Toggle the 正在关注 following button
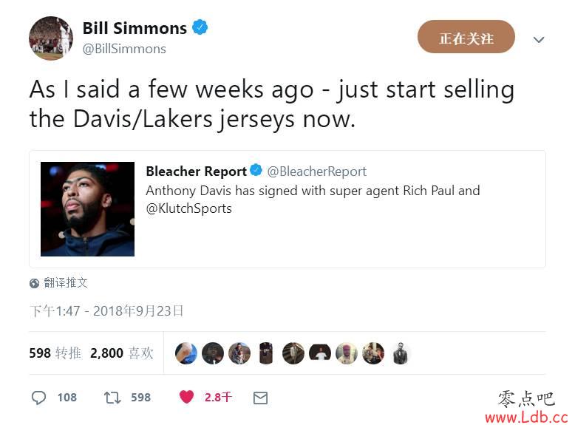 click(x=466, y=37)
